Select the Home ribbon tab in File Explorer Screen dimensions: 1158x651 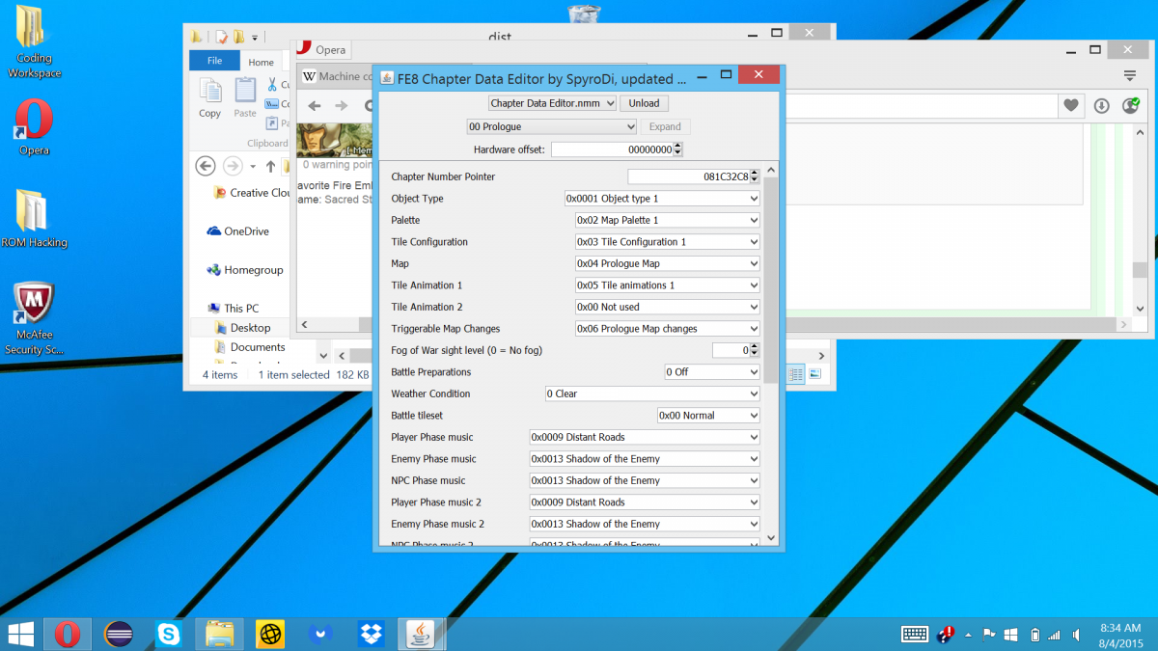[x=262, y=62]
